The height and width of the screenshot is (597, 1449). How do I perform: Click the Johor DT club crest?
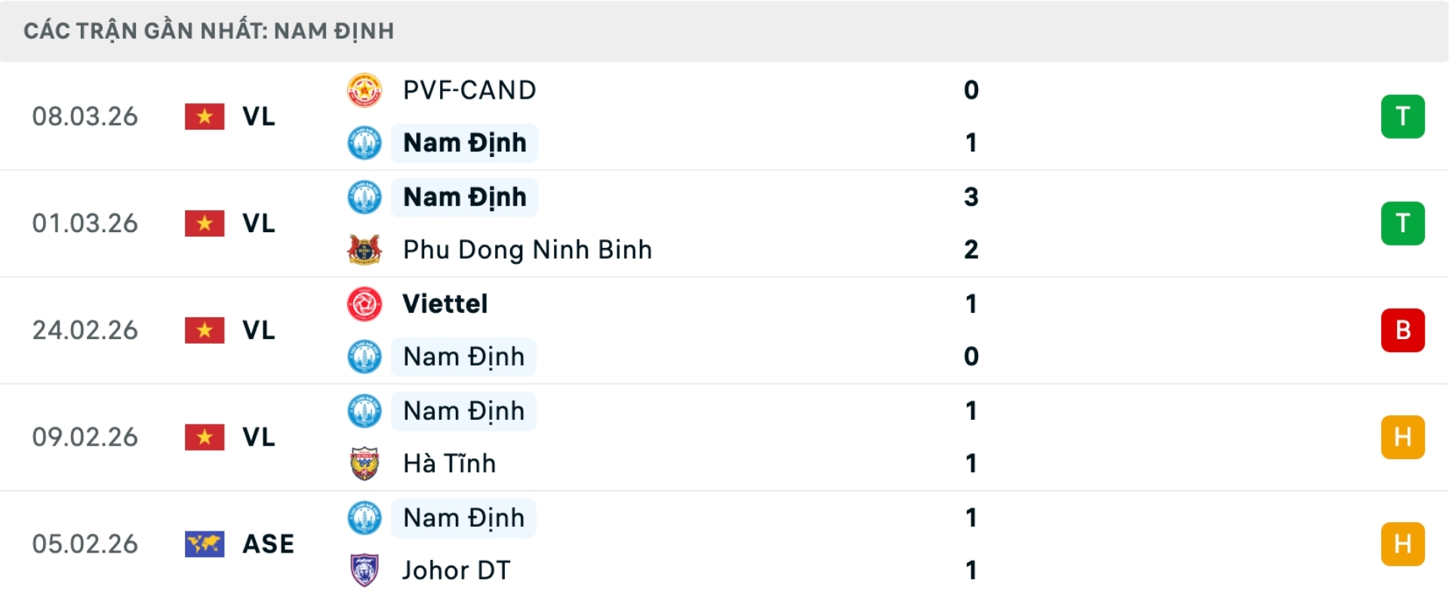point(365,571)
